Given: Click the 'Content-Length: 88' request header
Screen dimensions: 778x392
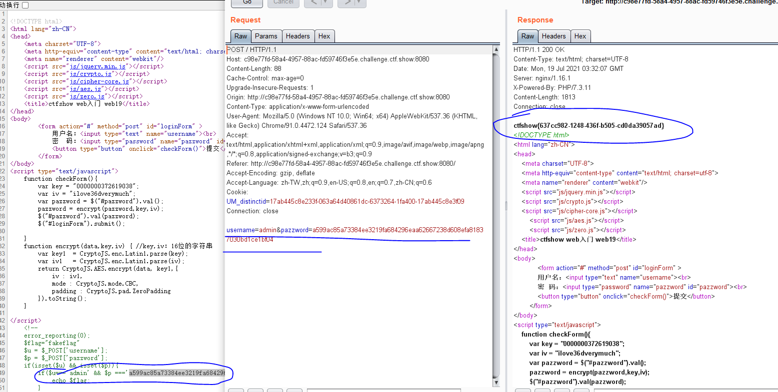Looking at the screenshot, I should 254,68.
